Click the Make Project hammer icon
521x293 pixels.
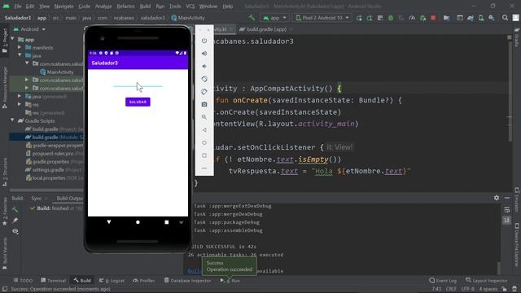tap(252, 18)
